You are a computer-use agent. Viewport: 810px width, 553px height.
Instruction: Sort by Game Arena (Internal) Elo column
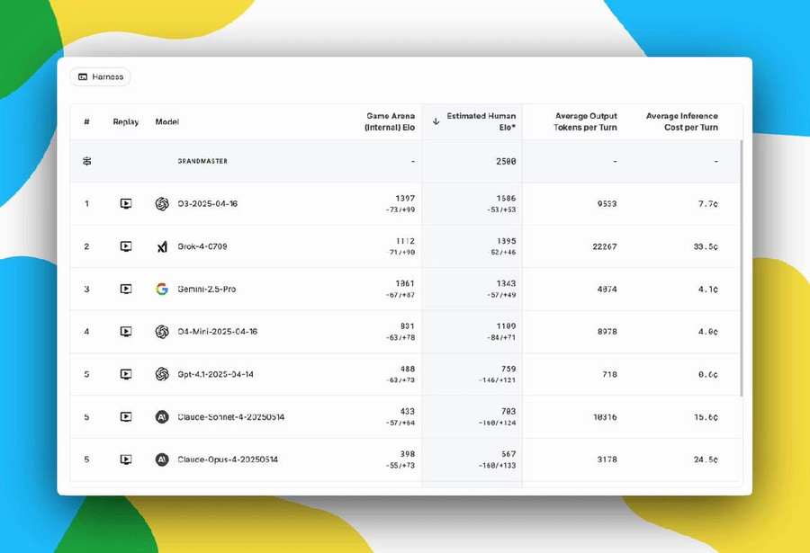click(x=390, y=121)
